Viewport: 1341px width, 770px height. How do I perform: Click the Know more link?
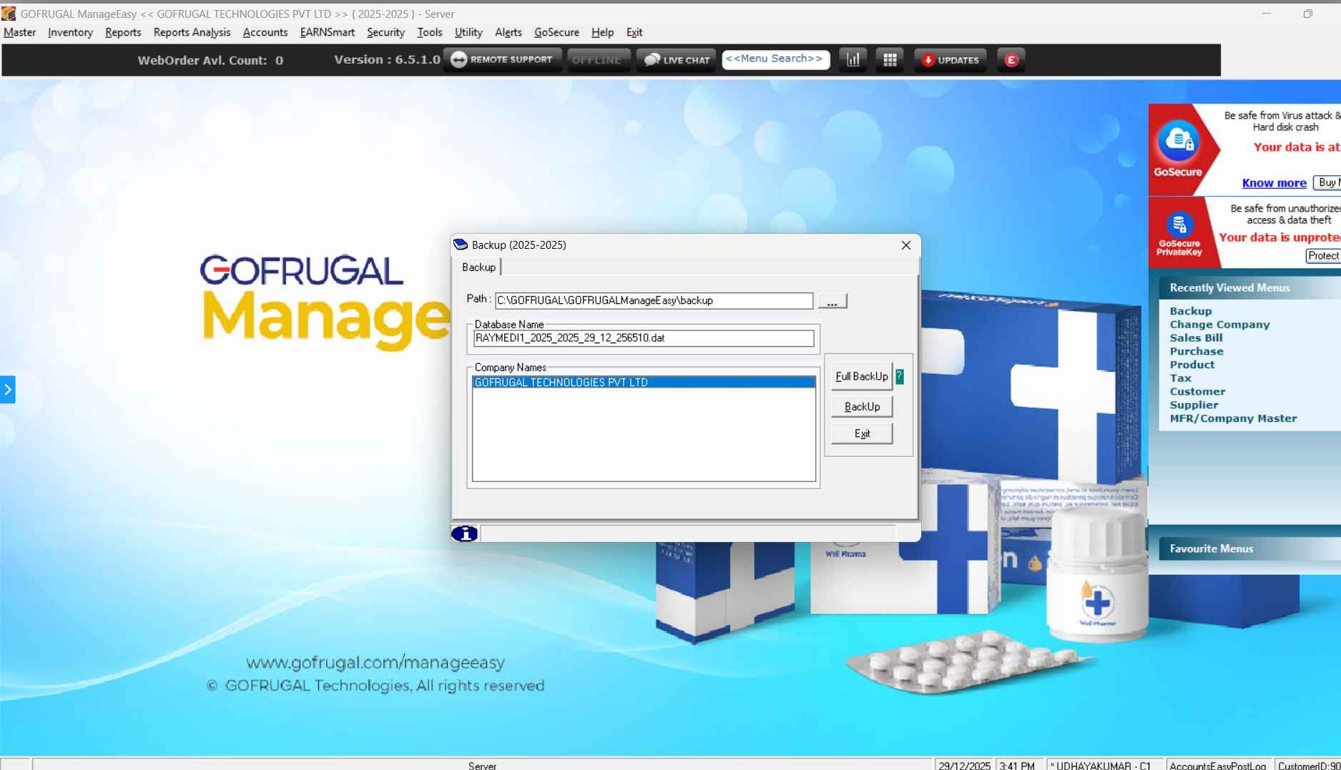(1274, 183)
